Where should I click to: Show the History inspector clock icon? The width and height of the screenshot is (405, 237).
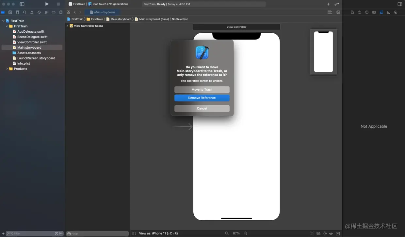click(x=359, y=12)
